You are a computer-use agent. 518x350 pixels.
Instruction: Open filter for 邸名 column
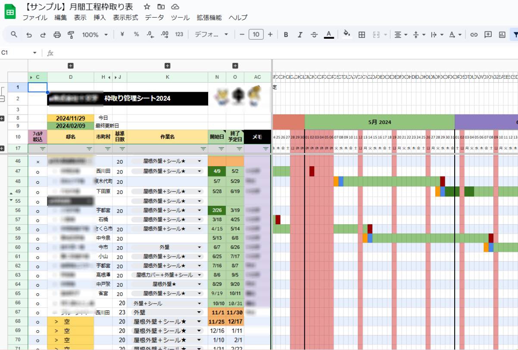[x=89, y=149]
